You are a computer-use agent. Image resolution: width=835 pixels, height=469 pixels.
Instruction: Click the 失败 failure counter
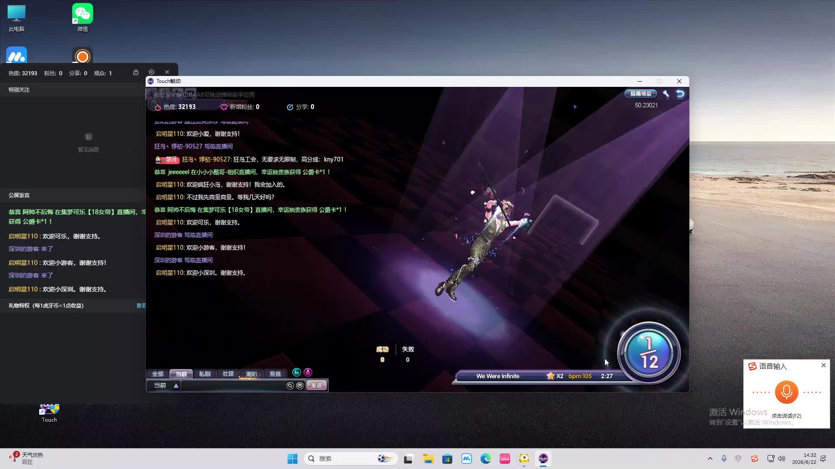pos(407,354)
